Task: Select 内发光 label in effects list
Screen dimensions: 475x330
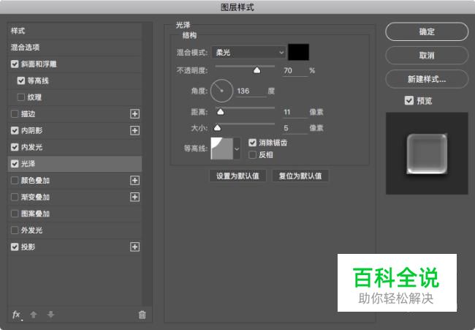Action: coord(31,147)
